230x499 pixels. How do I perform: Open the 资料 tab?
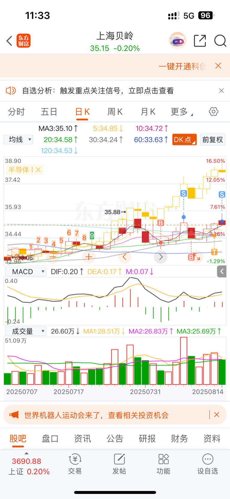(212, 439)
